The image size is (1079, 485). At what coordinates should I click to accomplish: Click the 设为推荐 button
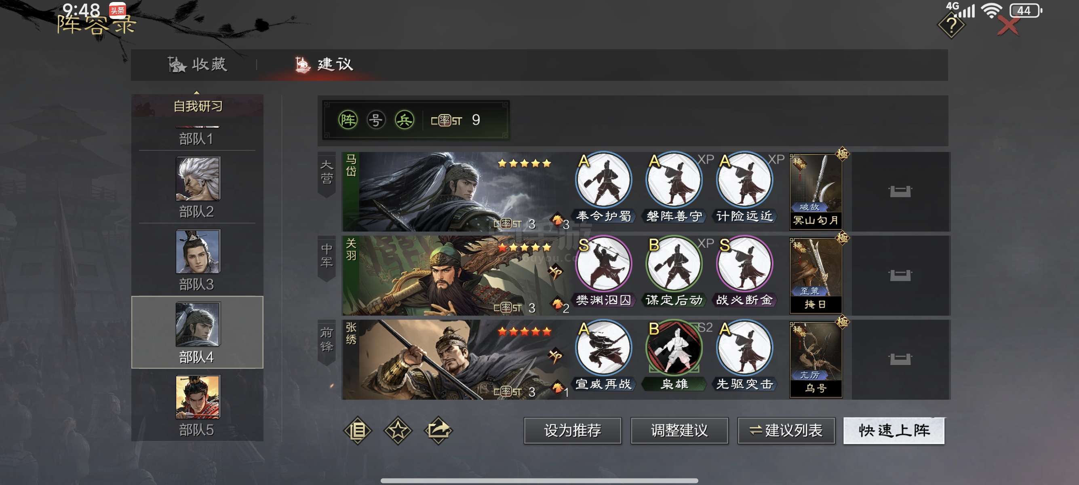[x=573, y=430]
